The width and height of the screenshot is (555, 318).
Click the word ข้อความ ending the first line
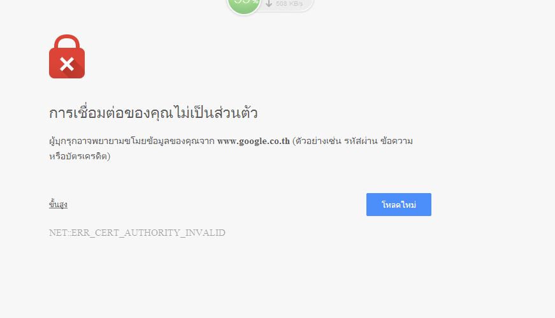(396, 141)
